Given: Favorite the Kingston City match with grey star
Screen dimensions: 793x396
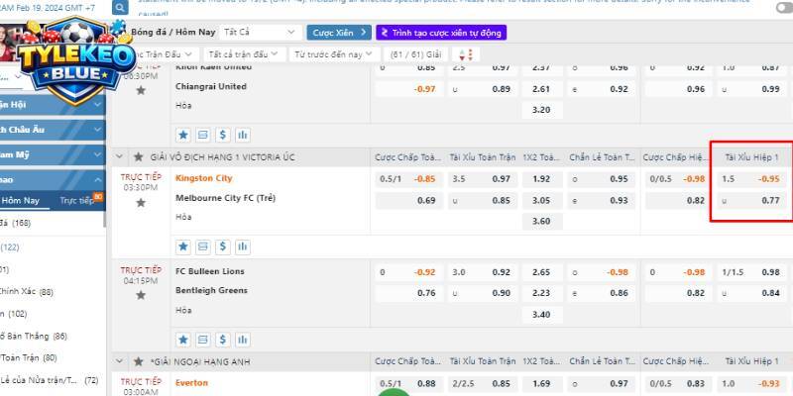Looking at the screenshot, I should pyautogui.click(x=141, y=202).
